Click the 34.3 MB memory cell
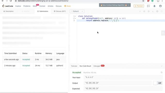 [x=49, y=59]
